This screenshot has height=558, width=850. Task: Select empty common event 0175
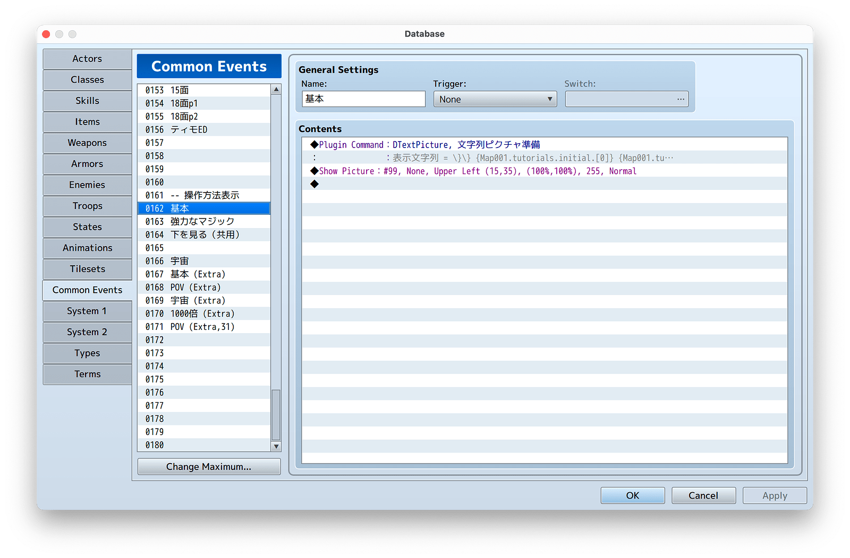click(x=204, y=379)
